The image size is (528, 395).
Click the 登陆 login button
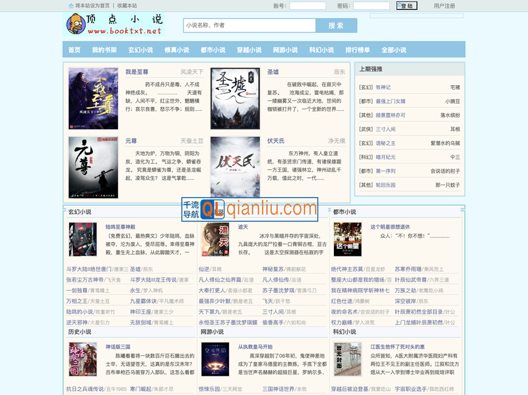(x=407, y=6)
